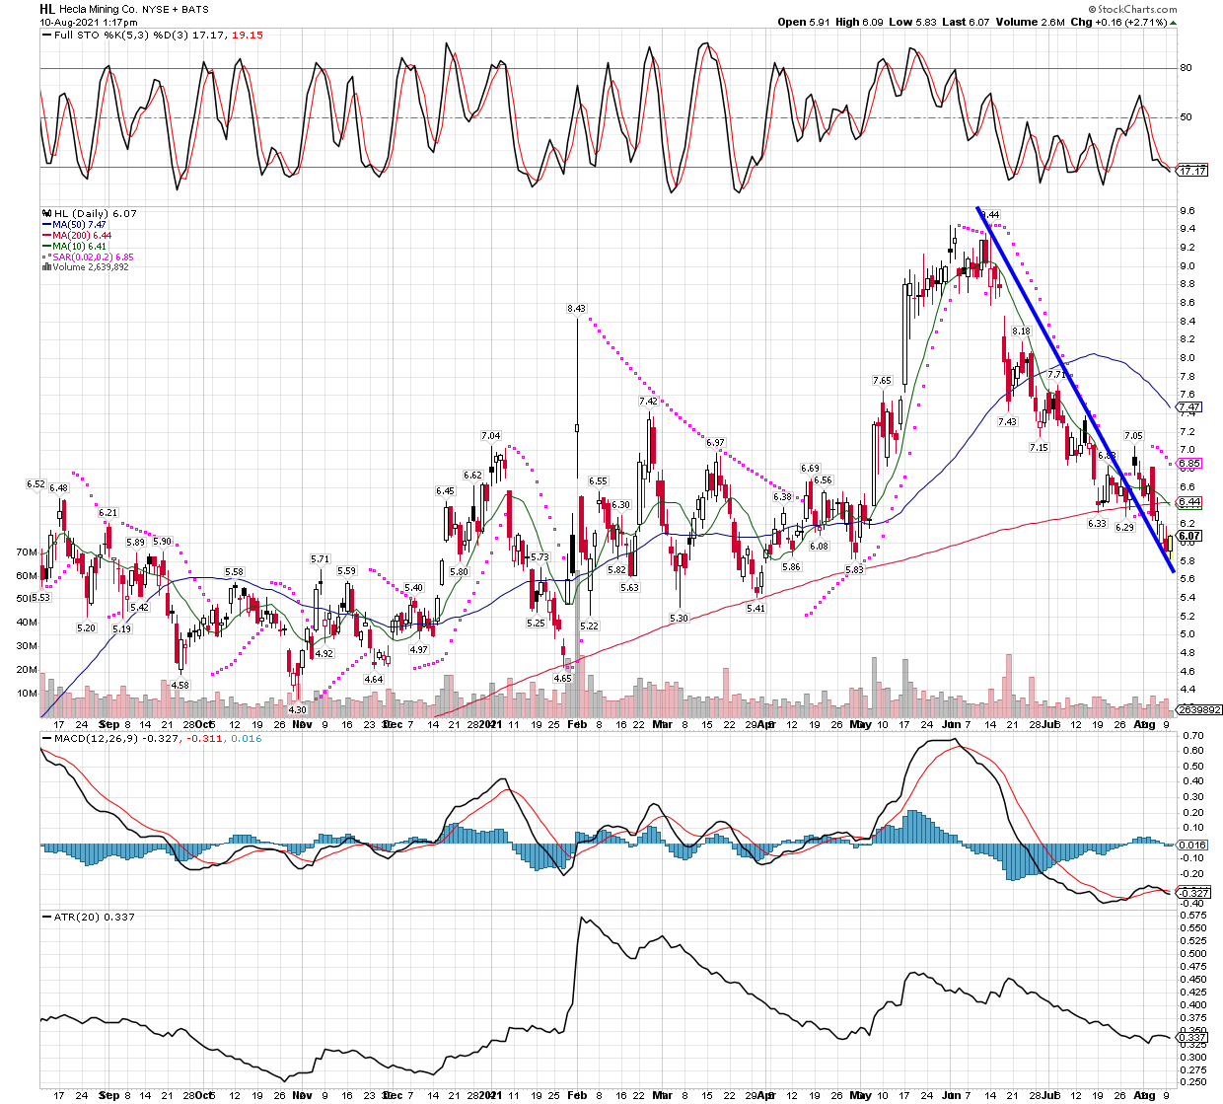The width and height of the screenshot is (1223, 1104).
Task: Click the candlestick glyph beside HL (Daily)
Action: coord(46,213)
